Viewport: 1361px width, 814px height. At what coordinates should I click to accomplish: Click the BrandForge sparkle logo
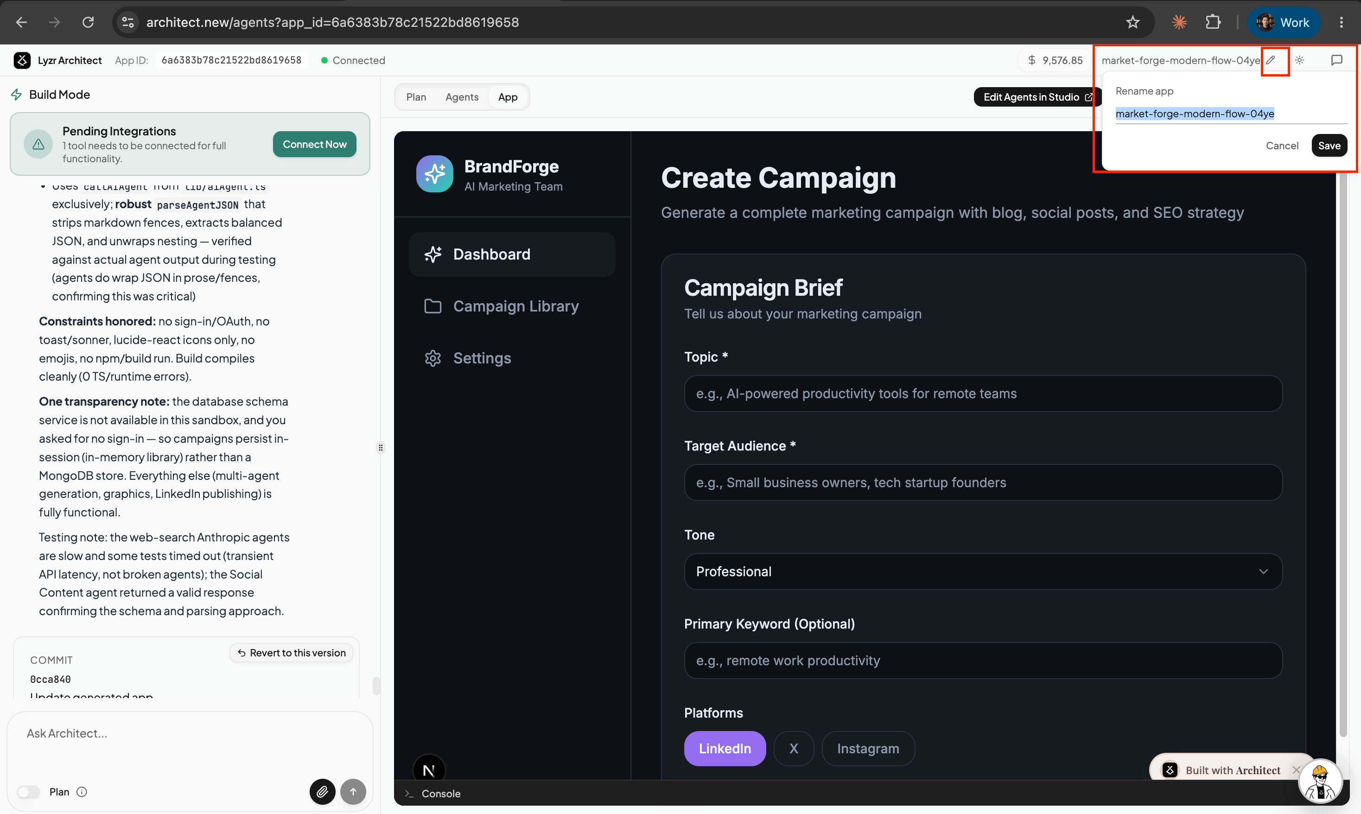point(434,174)
